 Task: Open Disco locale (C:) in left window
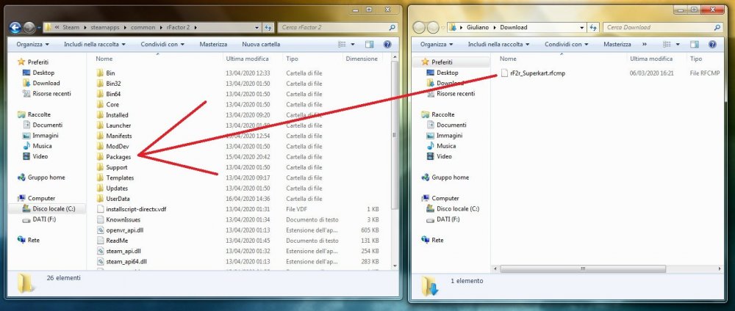click(x=54, y=208)
